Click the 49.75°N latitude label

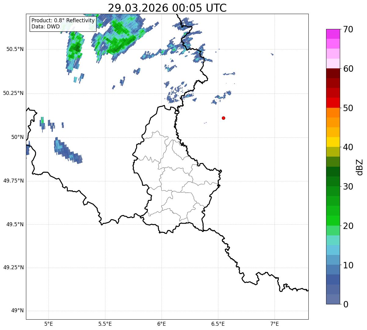pyautogui.click(x=13, y=181)
